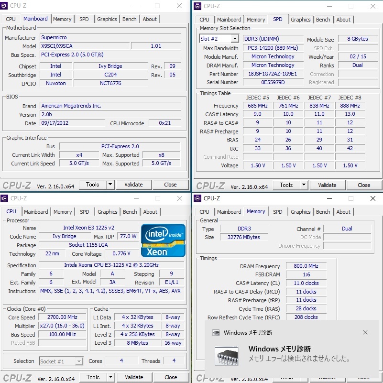This screenshot has width=383, height=383.
Task: Click the NCT6776 LPCIO value
Action: (x=110, y=83)
